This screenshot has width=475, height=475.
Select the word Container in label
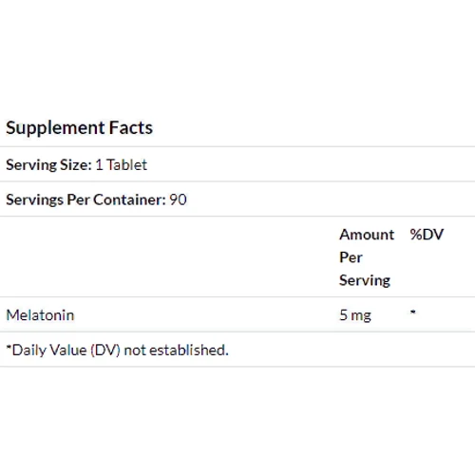pyautogui.click(x=129, y=199)
